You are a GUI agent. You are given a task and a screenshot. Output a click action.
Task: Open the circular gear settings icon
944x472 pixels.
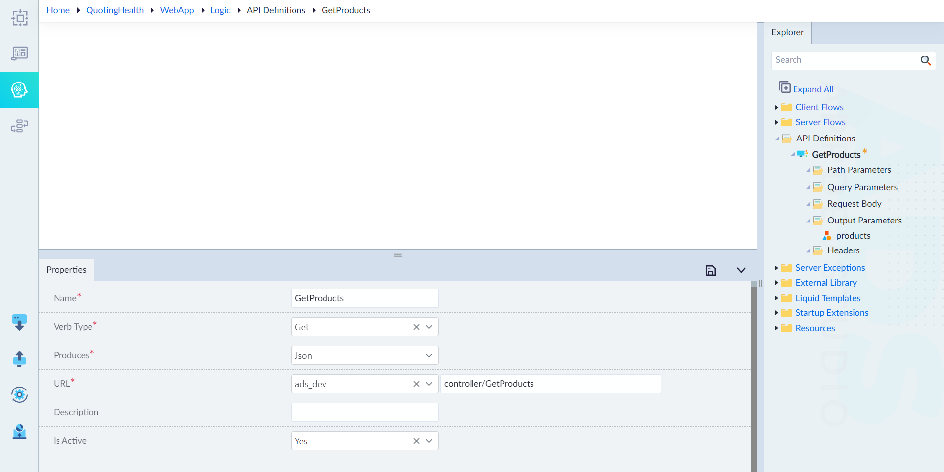click(x=19, y=394)
